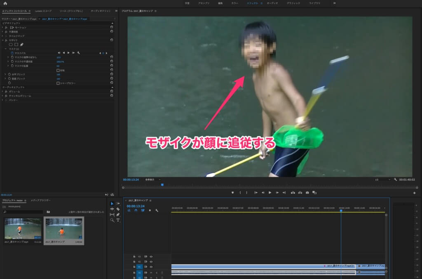
Task: Select the Razor tool
Action: coord(118,209)
